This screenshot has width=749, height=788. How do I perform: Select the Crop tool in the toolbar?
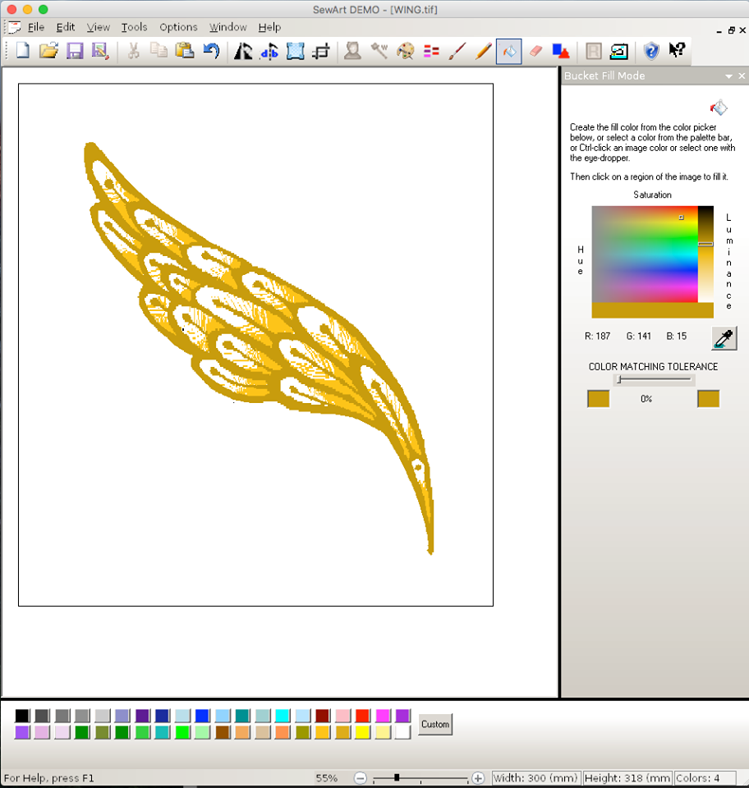[322, 51]
